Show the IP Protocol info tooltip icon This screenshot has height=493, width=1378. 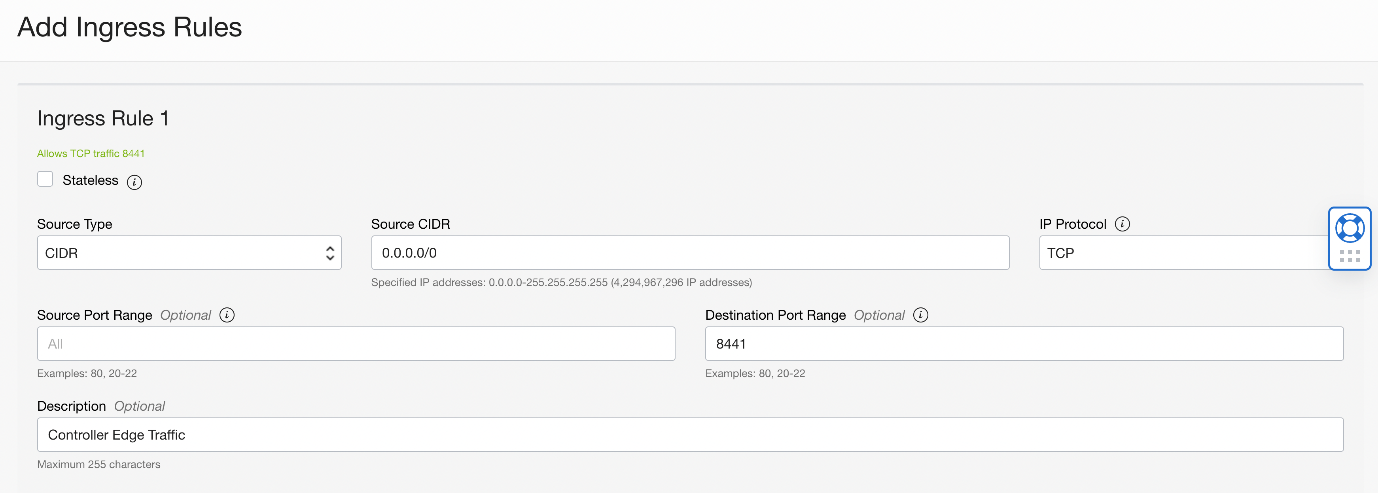tap(1122, 224)
